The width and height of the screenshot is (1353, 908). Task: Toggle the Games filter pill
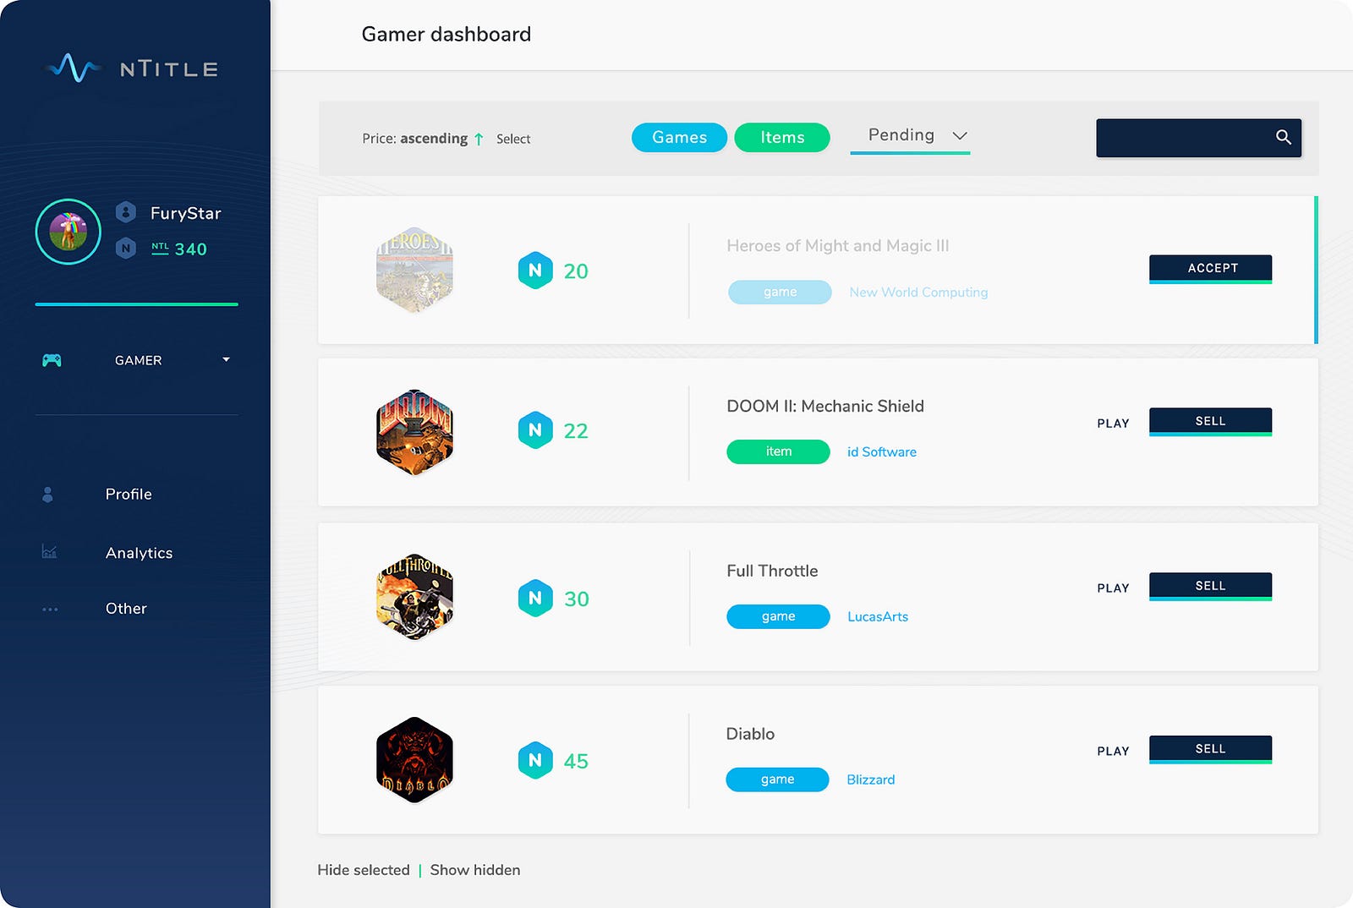[x=679, y=137]
